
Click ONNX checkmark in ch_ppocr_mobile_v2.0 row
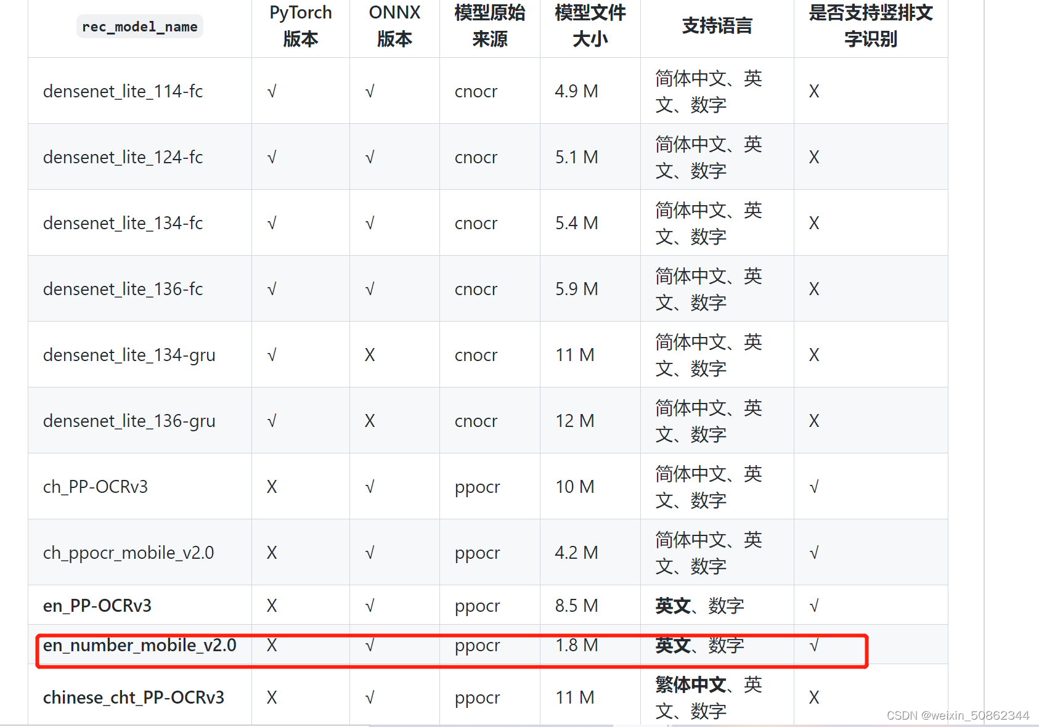click(370, 553)
